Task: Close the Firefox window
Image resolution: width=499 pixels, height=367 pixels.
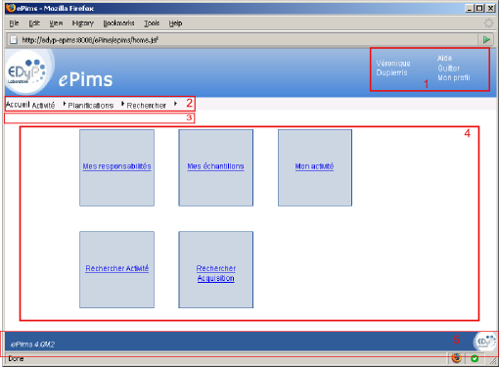Action: tap(491, 8)
